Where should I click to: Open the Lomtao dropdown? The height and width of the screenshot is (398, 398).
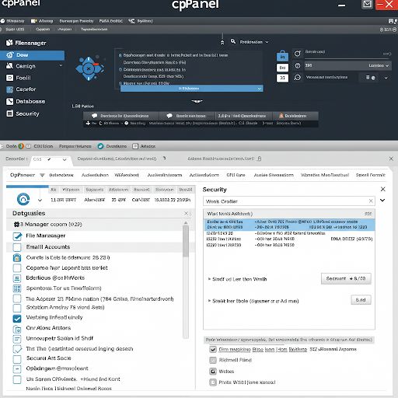(379, 65)
